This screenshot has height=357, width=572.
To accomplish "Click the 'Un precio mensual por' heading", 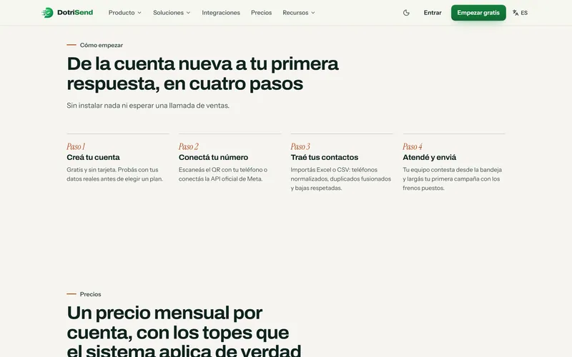I will coord(184,331).
